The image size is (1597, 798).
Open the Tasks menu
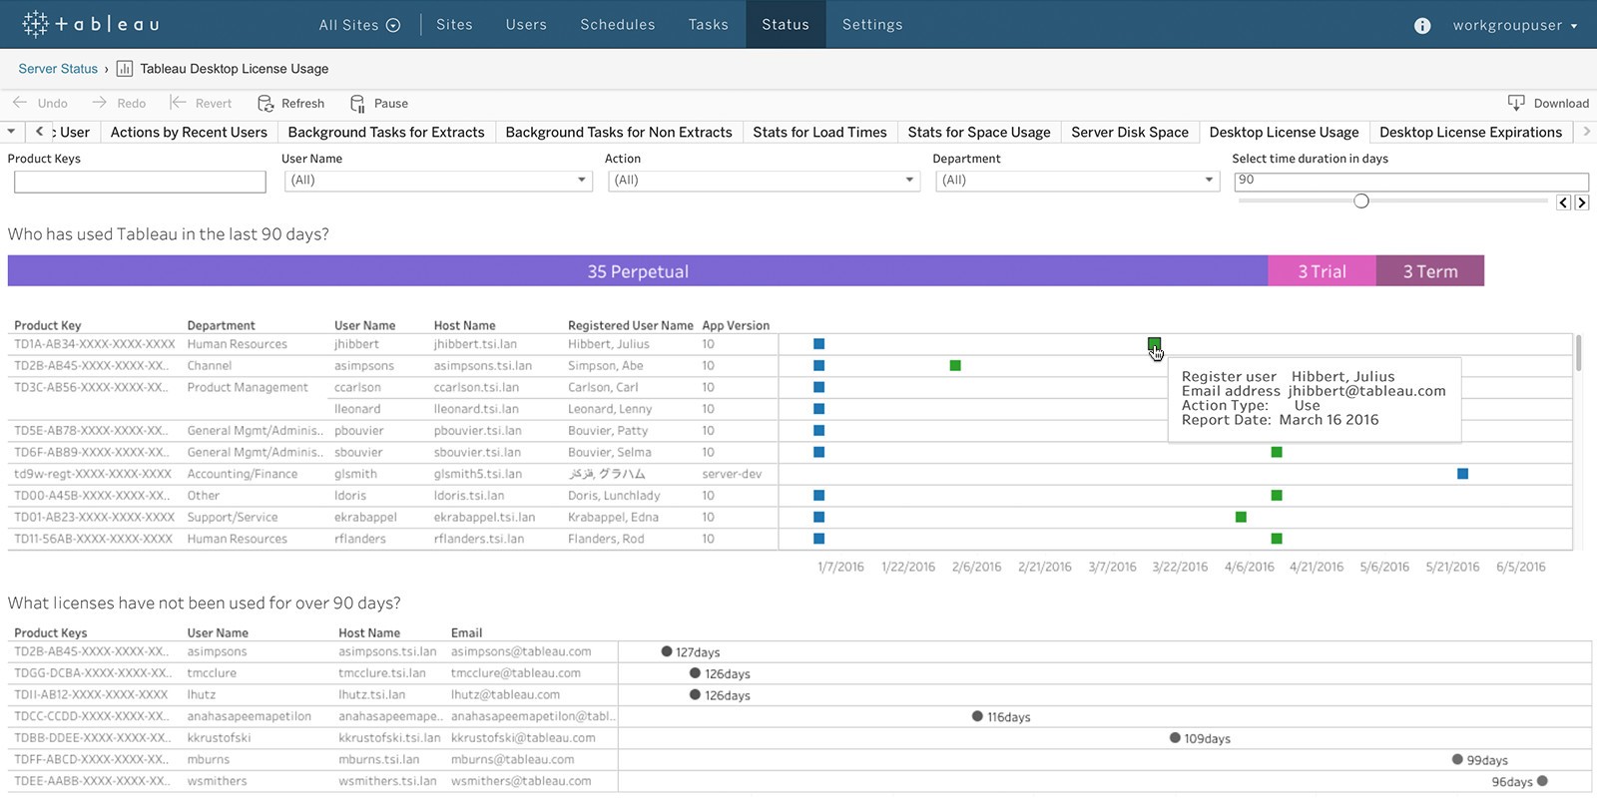(709, 25)
